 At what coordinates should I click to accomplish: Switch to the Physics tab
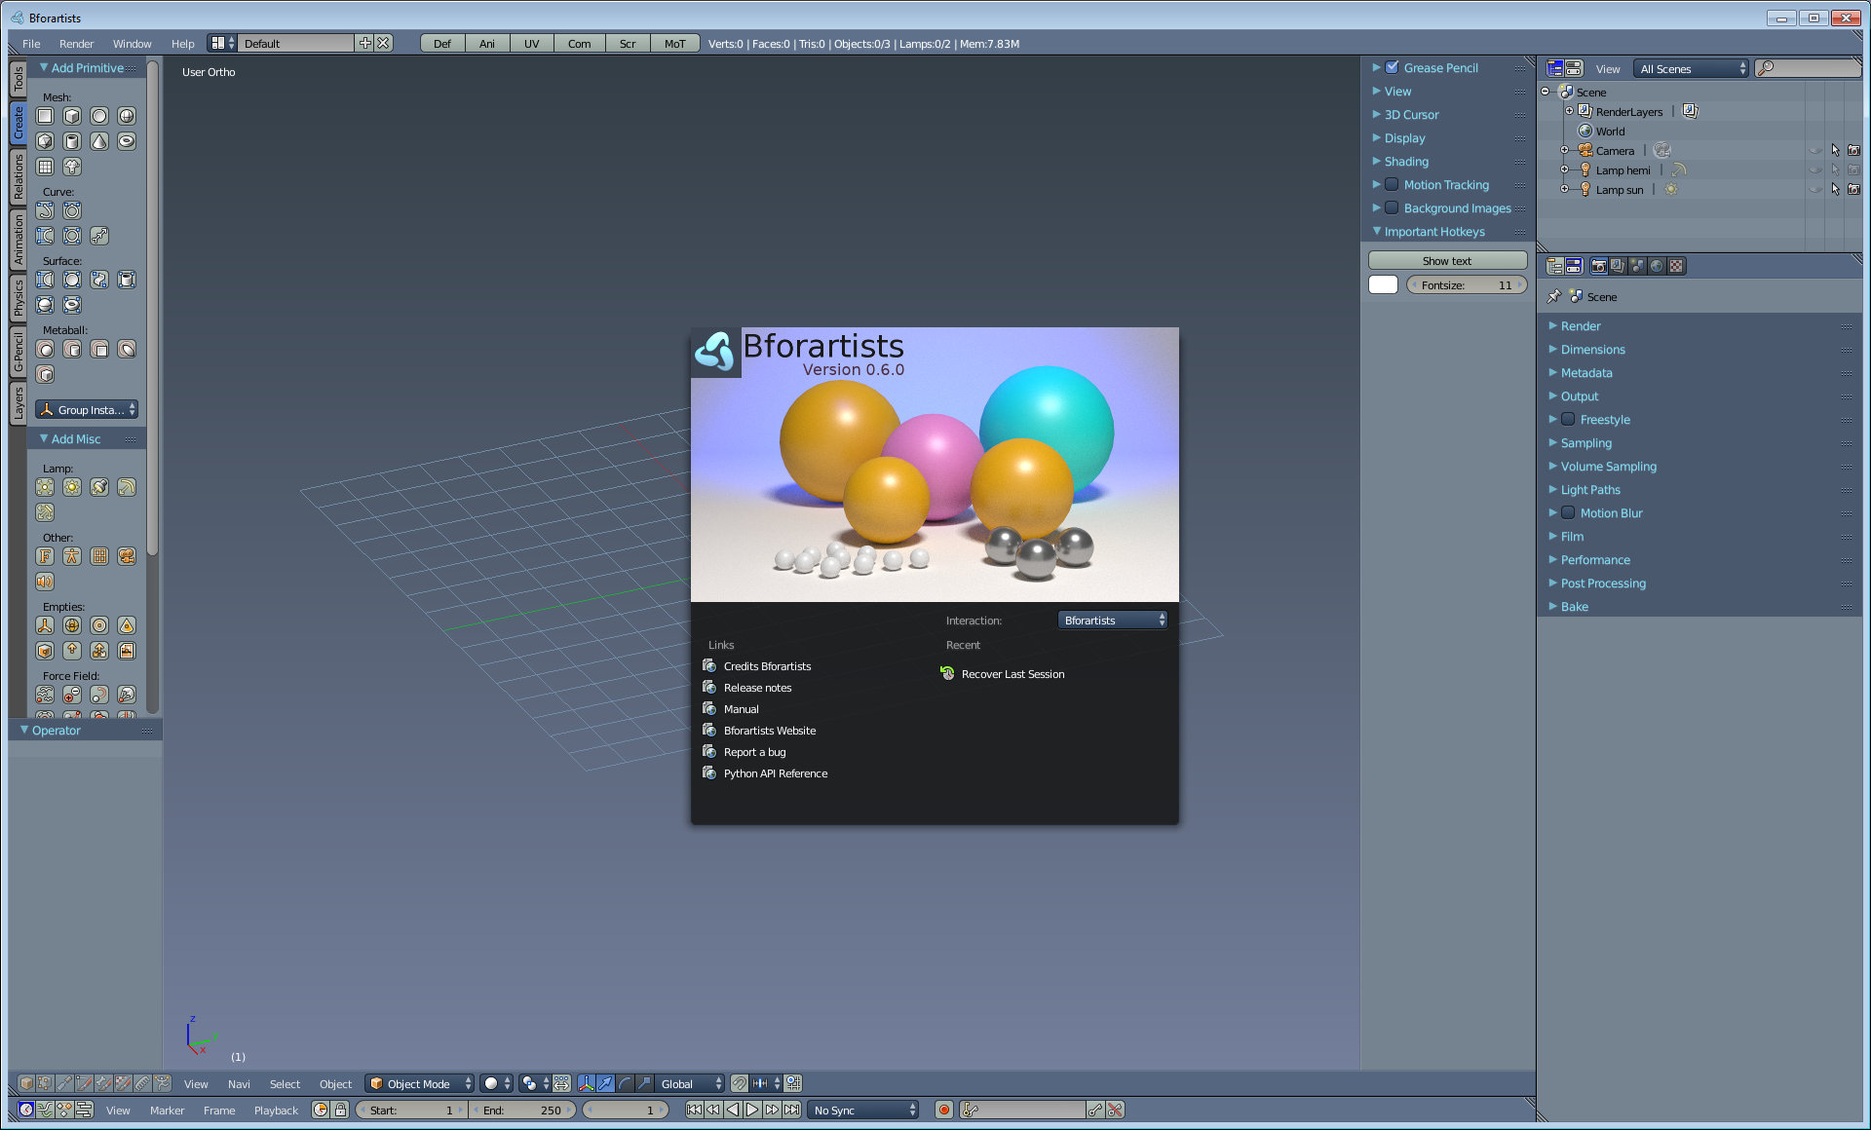point(18,298)
